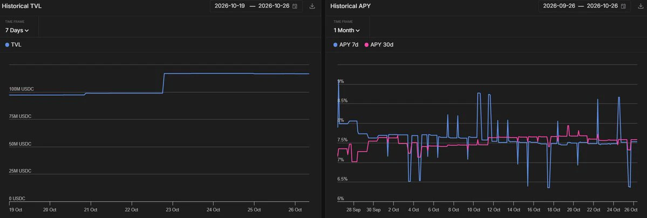
Task: Click the 6.5% label on APY axis
Action: point(342,179)
